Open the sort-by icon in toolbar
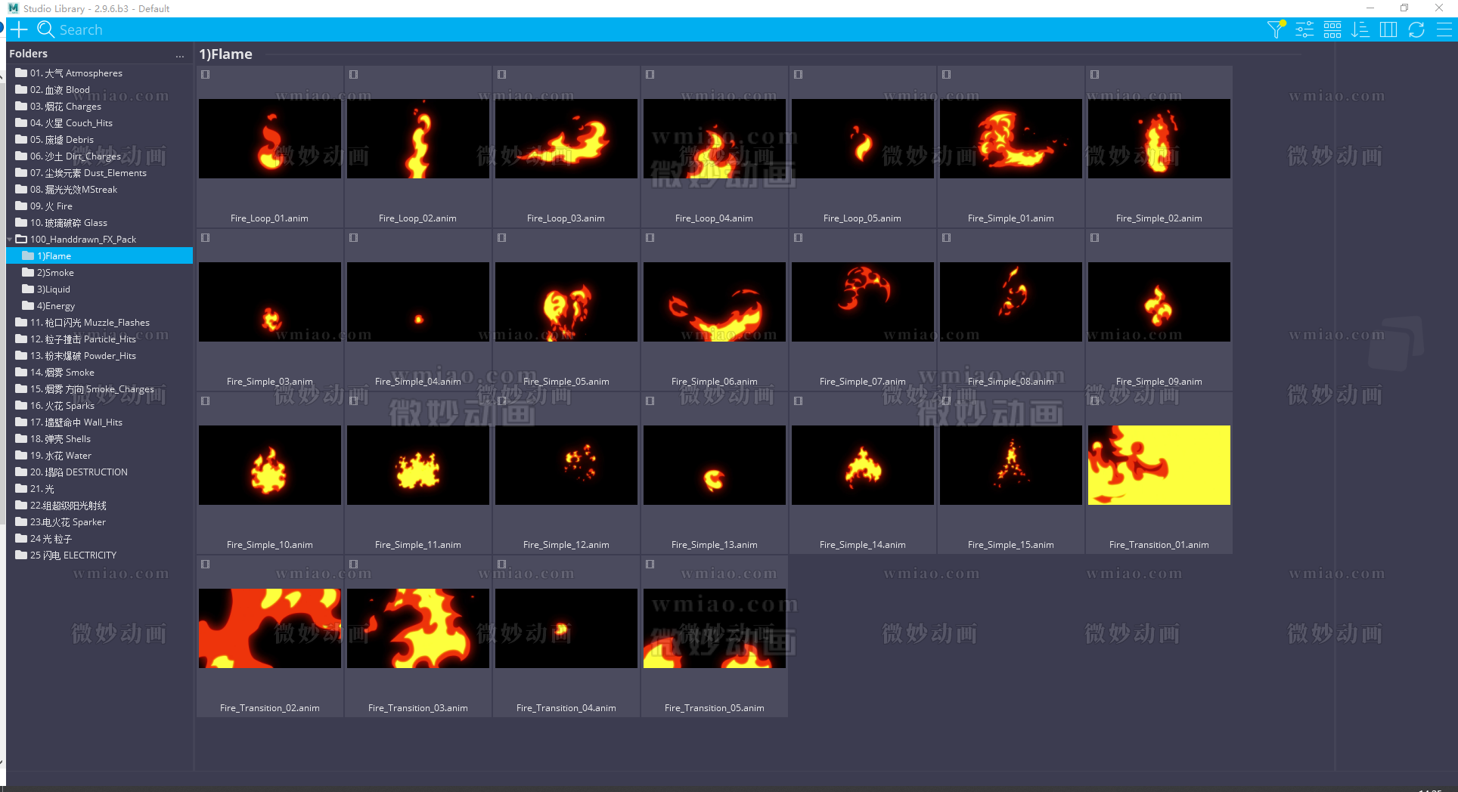The height and width of the screenshot is (792, 1458). (x=1360, y=29)
